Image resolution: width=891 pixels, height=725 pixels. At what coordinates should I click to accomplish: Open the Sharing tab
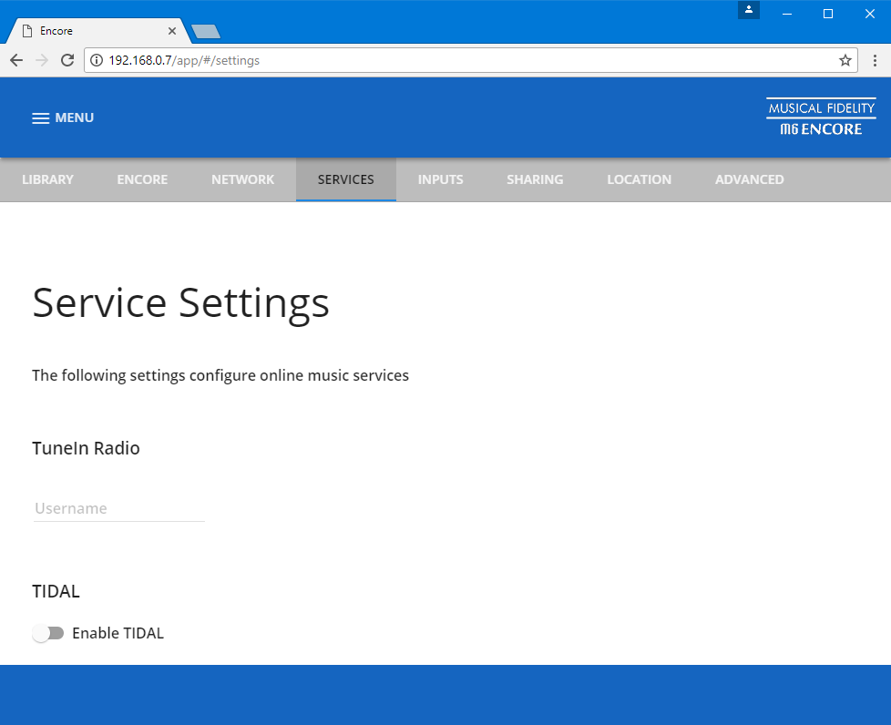click(x=535, y=179)
